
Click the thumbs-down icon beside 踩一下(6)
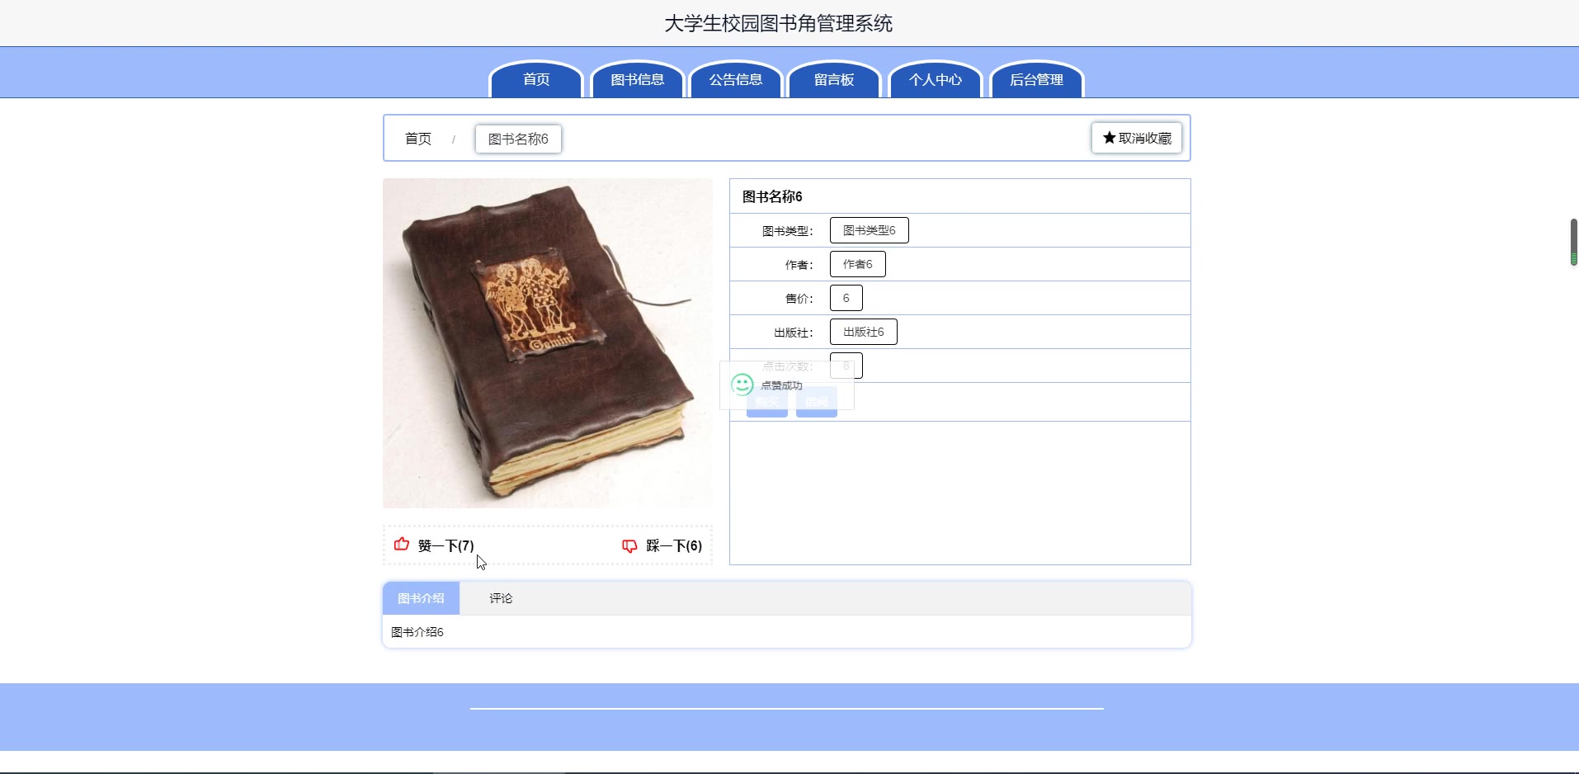click(629, 545)
